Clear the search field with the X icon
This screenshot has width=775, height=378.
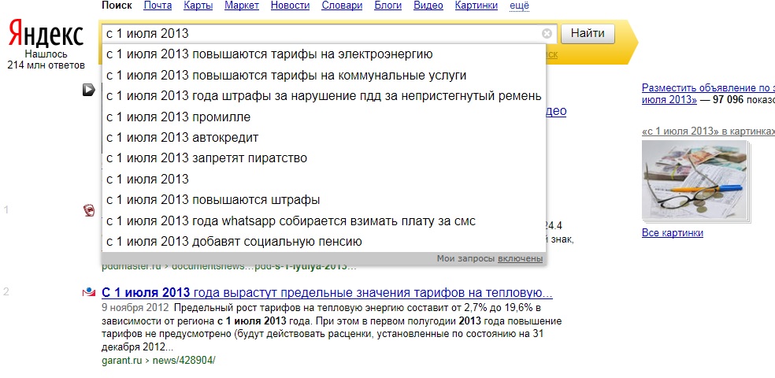point(547,34)
